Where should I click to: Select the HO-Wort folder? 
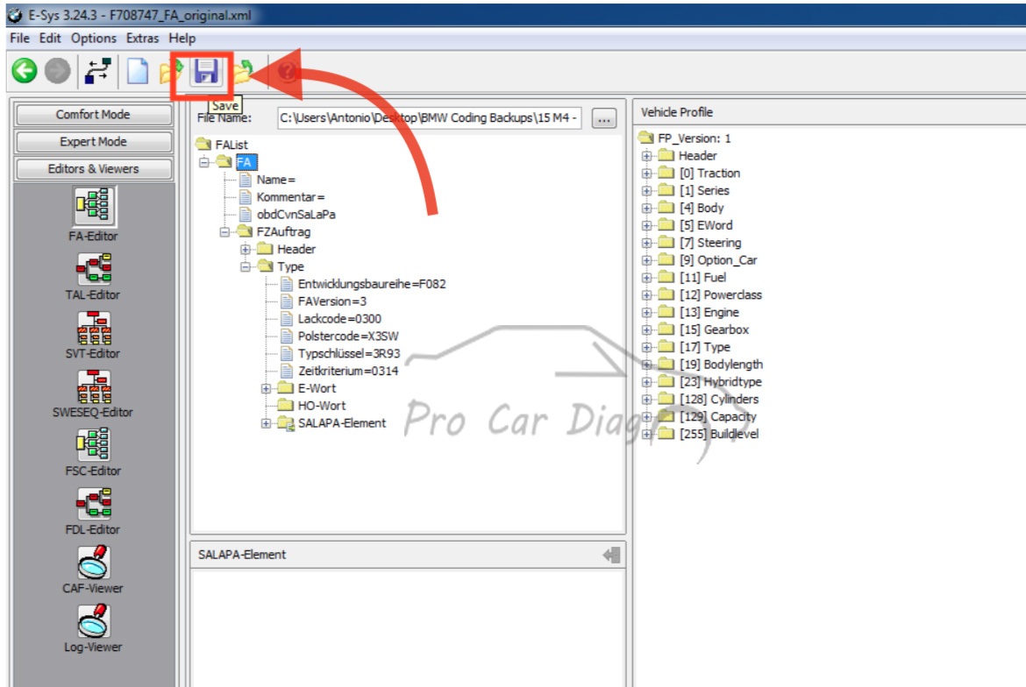pyautogui.click(x=311, y=406)
